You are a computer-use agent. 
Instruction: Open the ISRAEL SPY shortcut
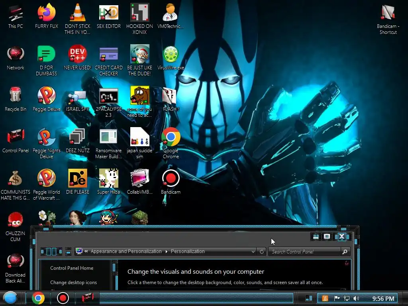[78, 101]
